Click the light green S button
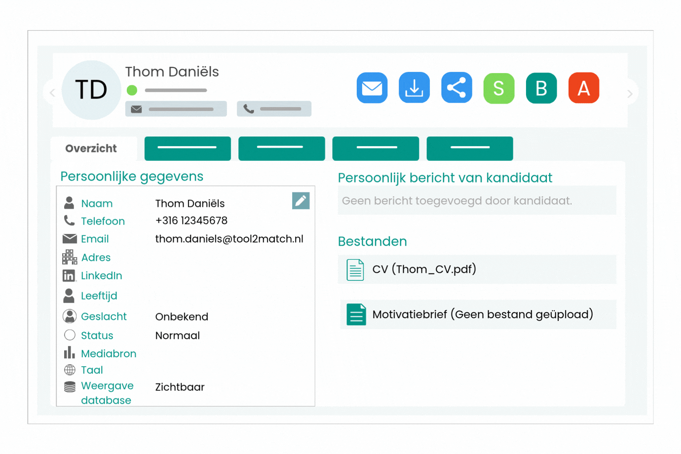 498,88
